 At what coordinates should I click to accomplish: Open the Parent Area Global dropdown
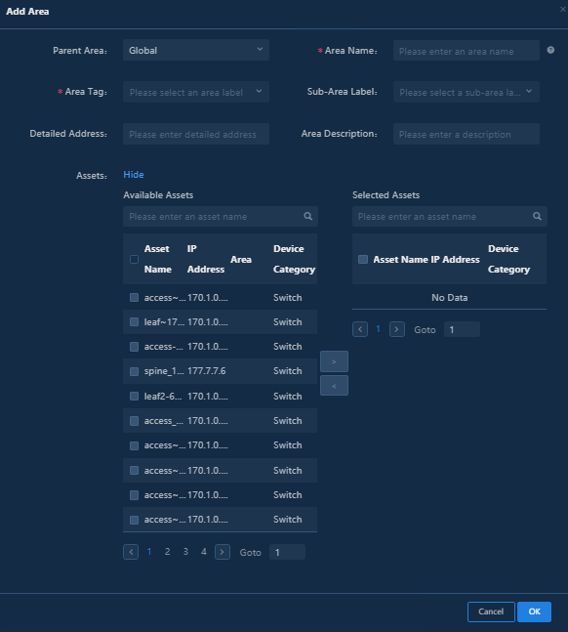click(x=196, y=51)
